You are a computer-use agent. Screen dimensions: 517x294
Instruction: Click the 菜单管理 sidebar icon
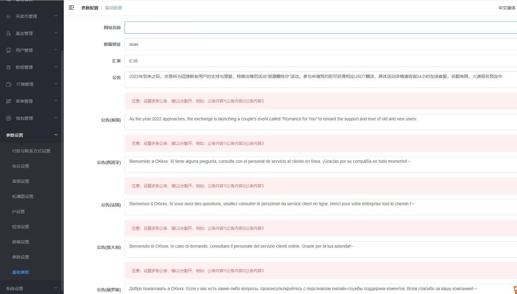tap(8, 101)
